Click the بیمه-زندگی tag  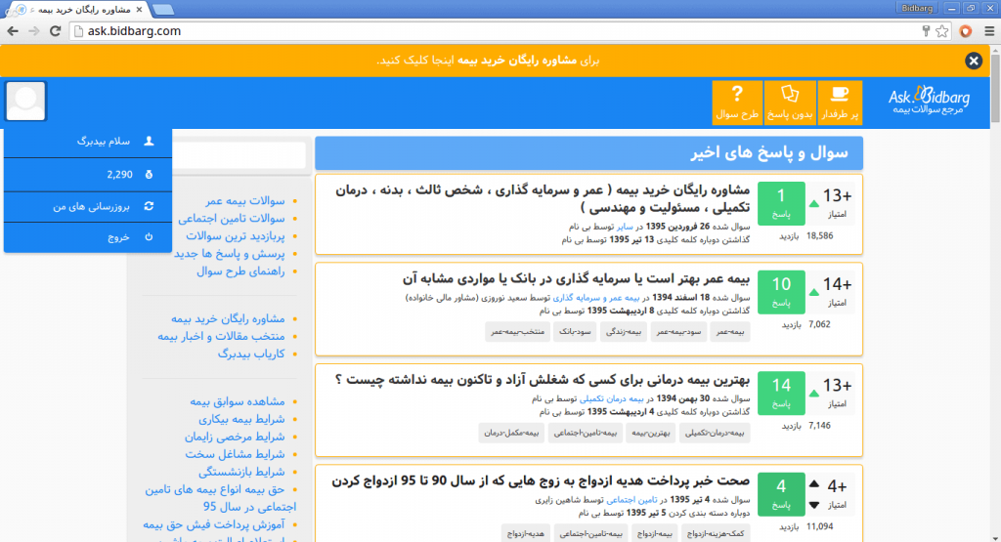point(624,332)
